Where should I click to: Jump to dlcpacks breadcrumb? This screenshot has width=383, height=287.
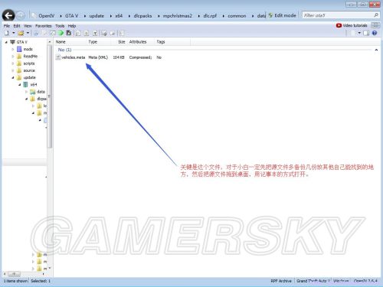click(x=142, y=16)
